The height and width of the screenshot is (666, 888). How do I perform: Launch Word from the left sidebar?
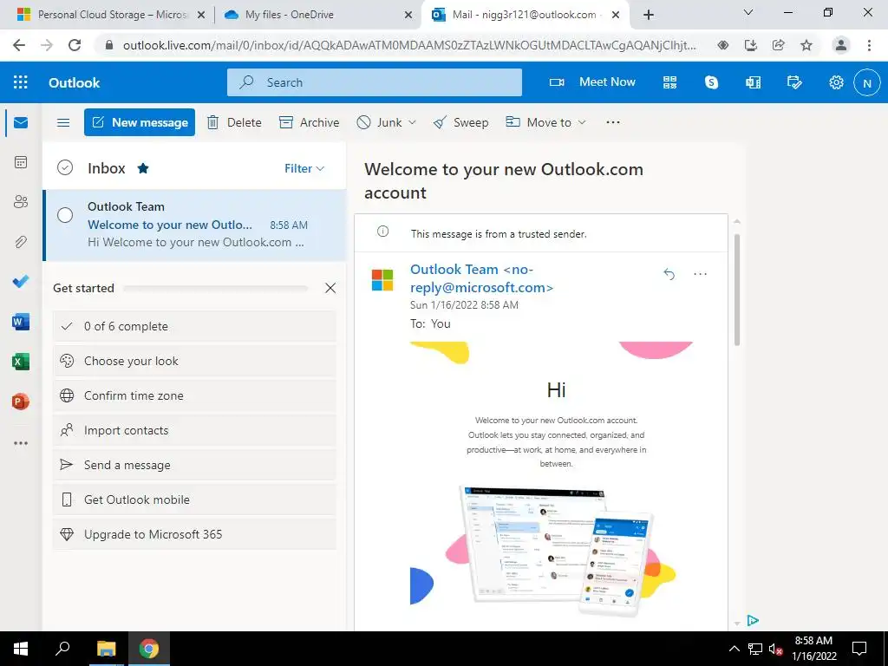pyautogui.click(x=21, y=322)
